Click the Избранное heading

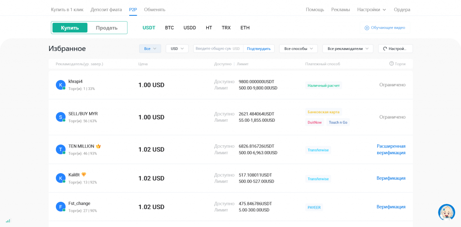67,49
